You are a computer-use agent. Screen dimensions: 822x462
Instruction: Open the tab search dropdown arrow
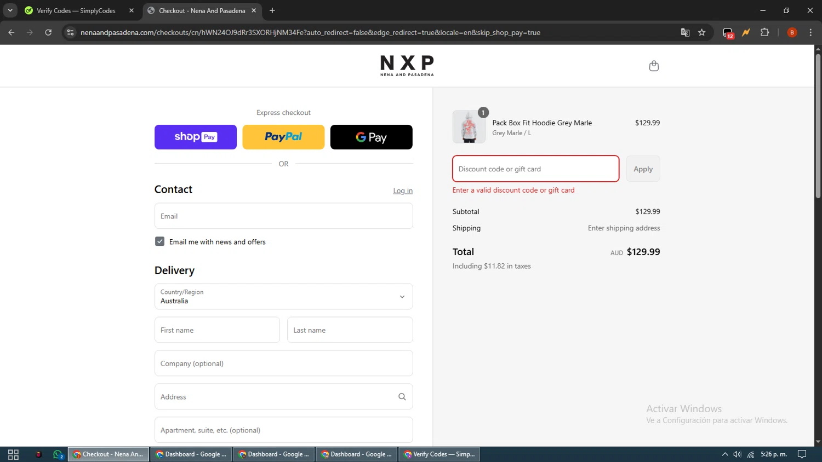[x=10, y=10]
